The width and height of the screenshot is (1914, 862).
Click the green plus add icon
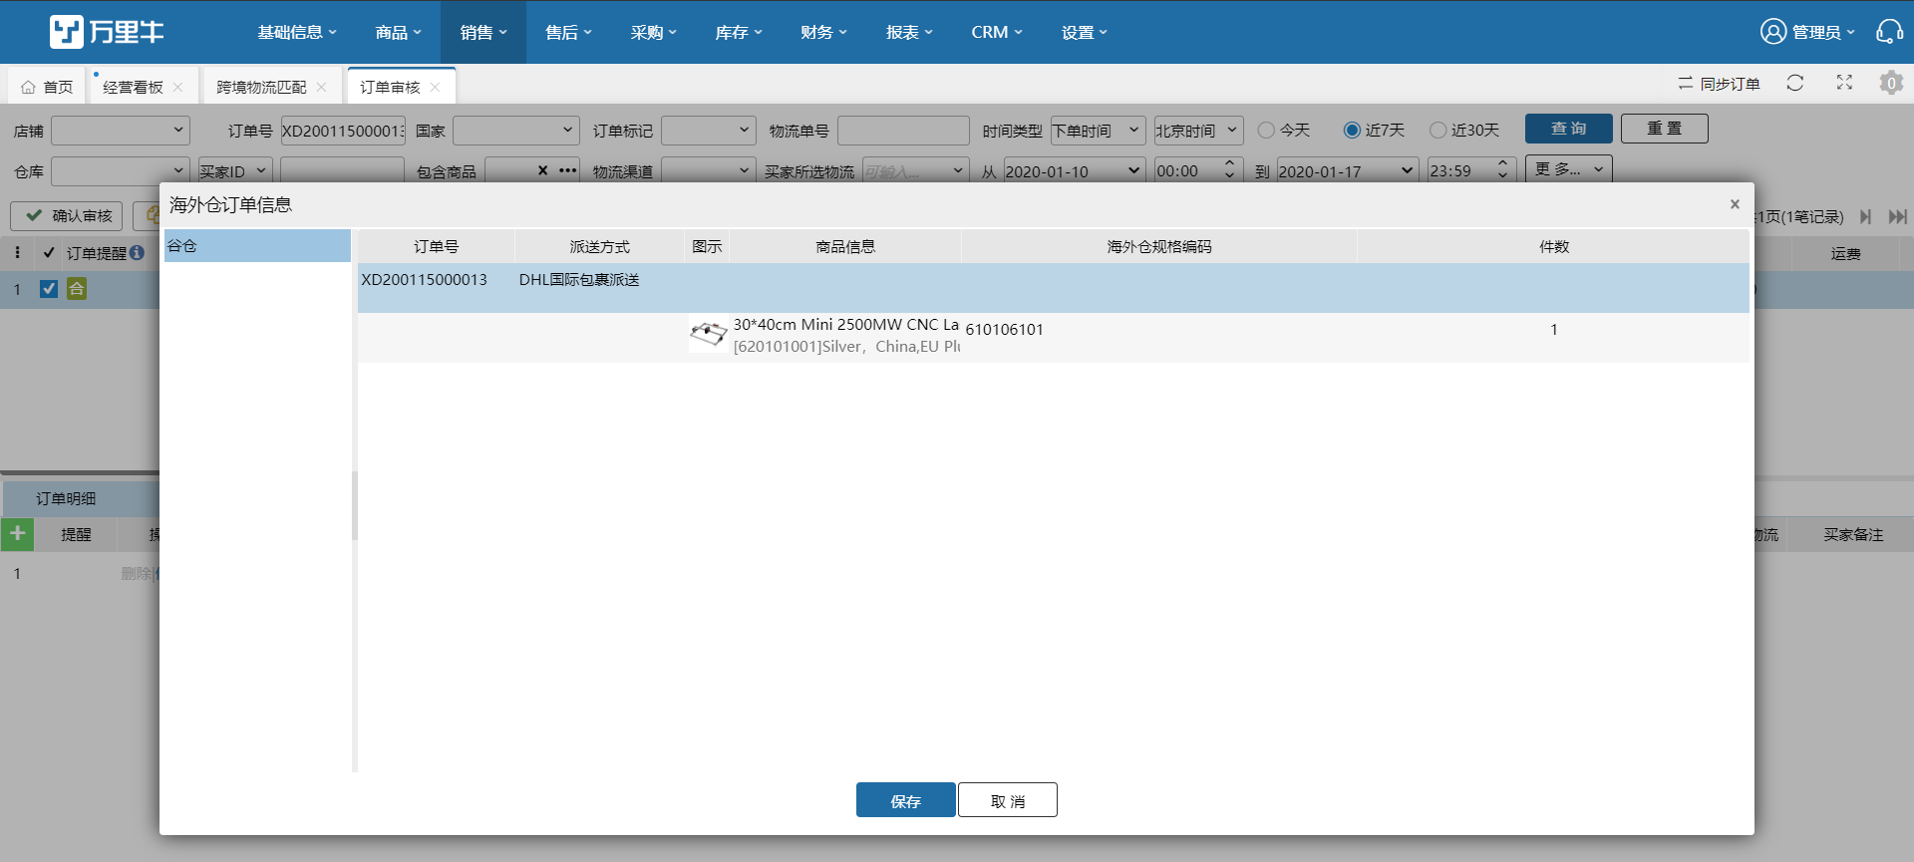coord(17,534)
